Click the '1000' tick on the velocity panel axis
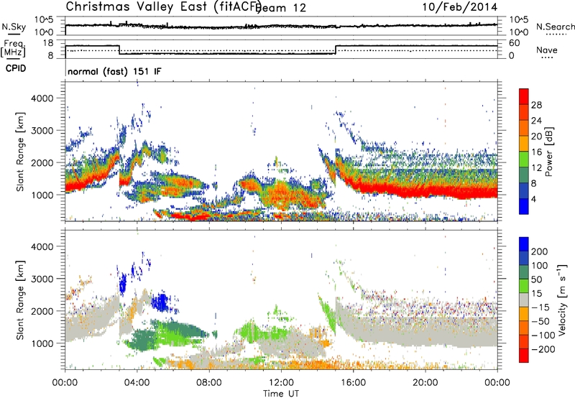575x398 pixels. (x=42, y=343)
